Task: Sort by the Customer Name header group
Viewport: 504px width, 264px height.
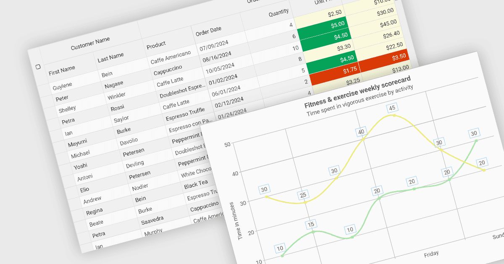Action: [x=90, y=43]
